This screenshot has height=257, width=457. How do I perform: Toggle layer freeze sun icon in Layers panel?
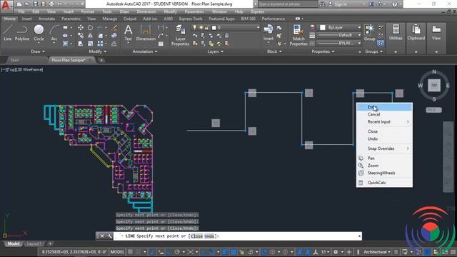pos(201,27)
